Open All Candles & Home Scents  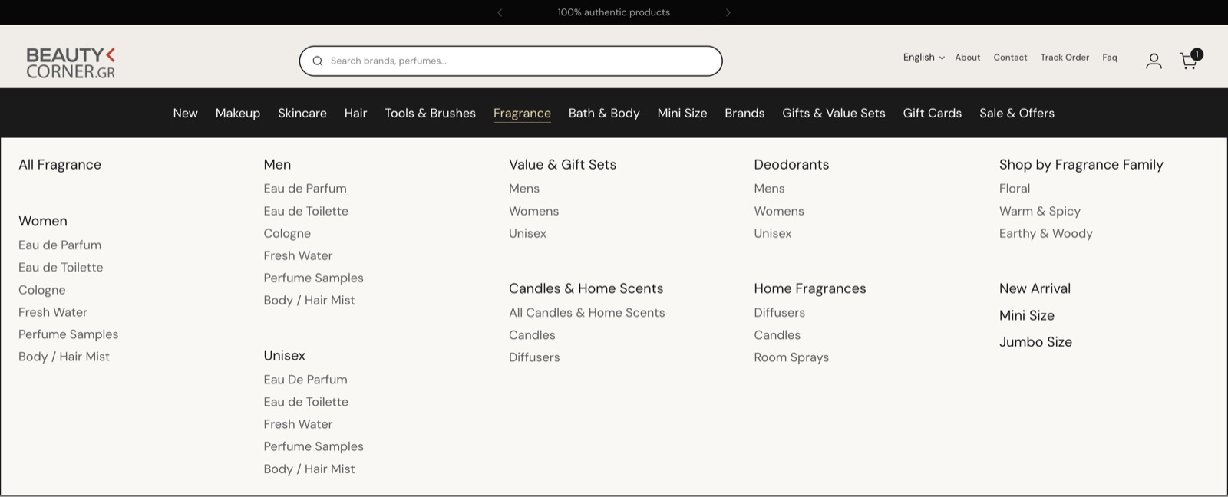coord(587,313)
